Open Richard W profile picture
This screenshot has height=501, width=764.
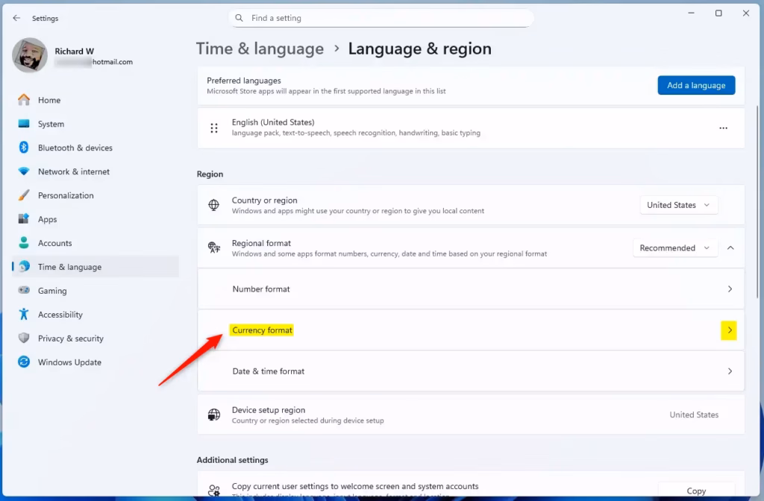coord(30,55)
